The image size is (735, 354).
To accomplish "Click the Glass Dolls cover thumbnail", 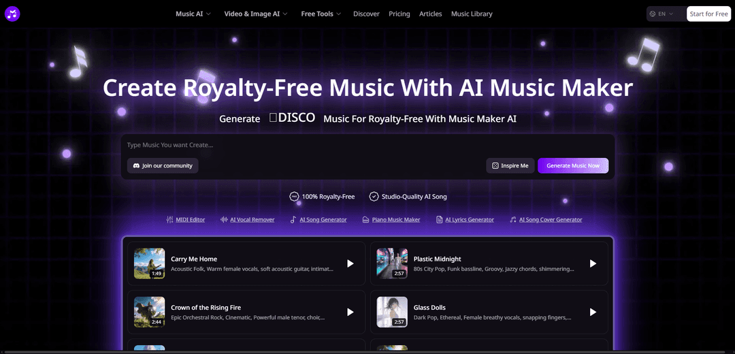I will 392,312.
